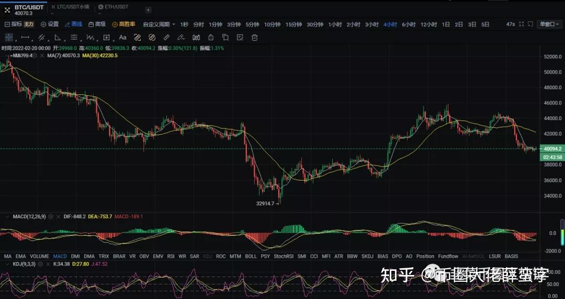Expand the wave W3 tool submenu arrow
565x299 pixels.
pyautogui.click(x=97, y=40)
